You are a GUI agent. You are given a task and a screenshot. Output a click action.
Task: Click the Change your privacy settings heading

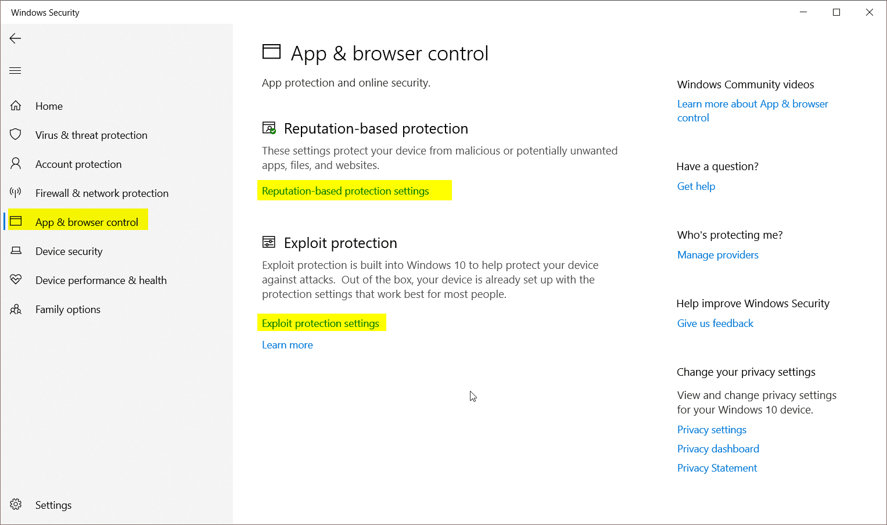point(746,372)
